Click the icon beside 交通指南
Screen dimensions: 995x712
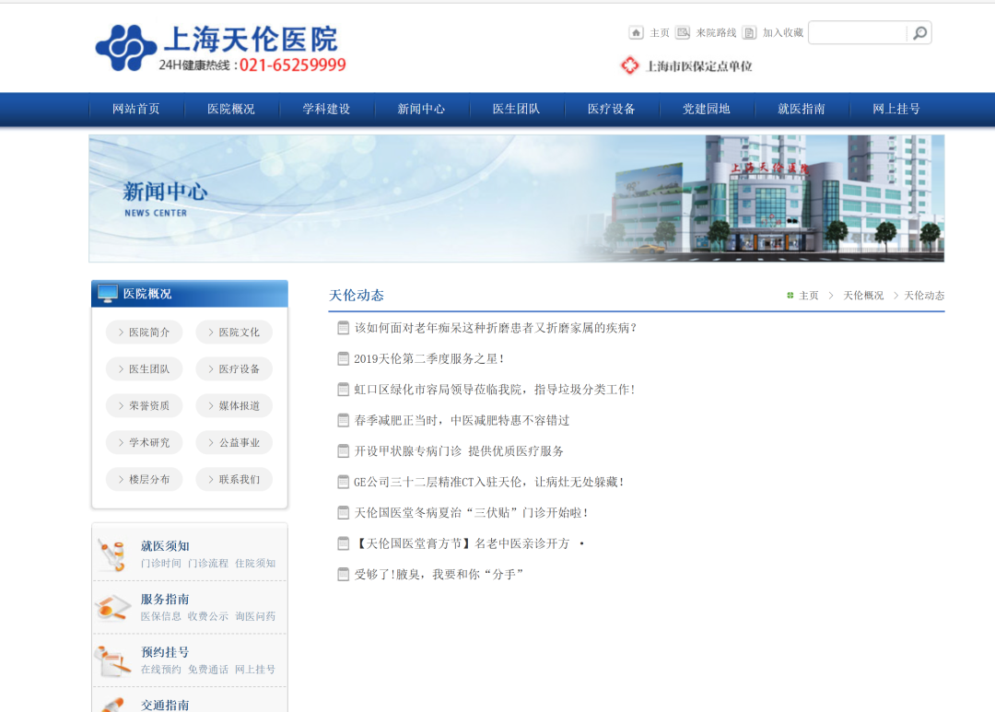coord(112,706)
